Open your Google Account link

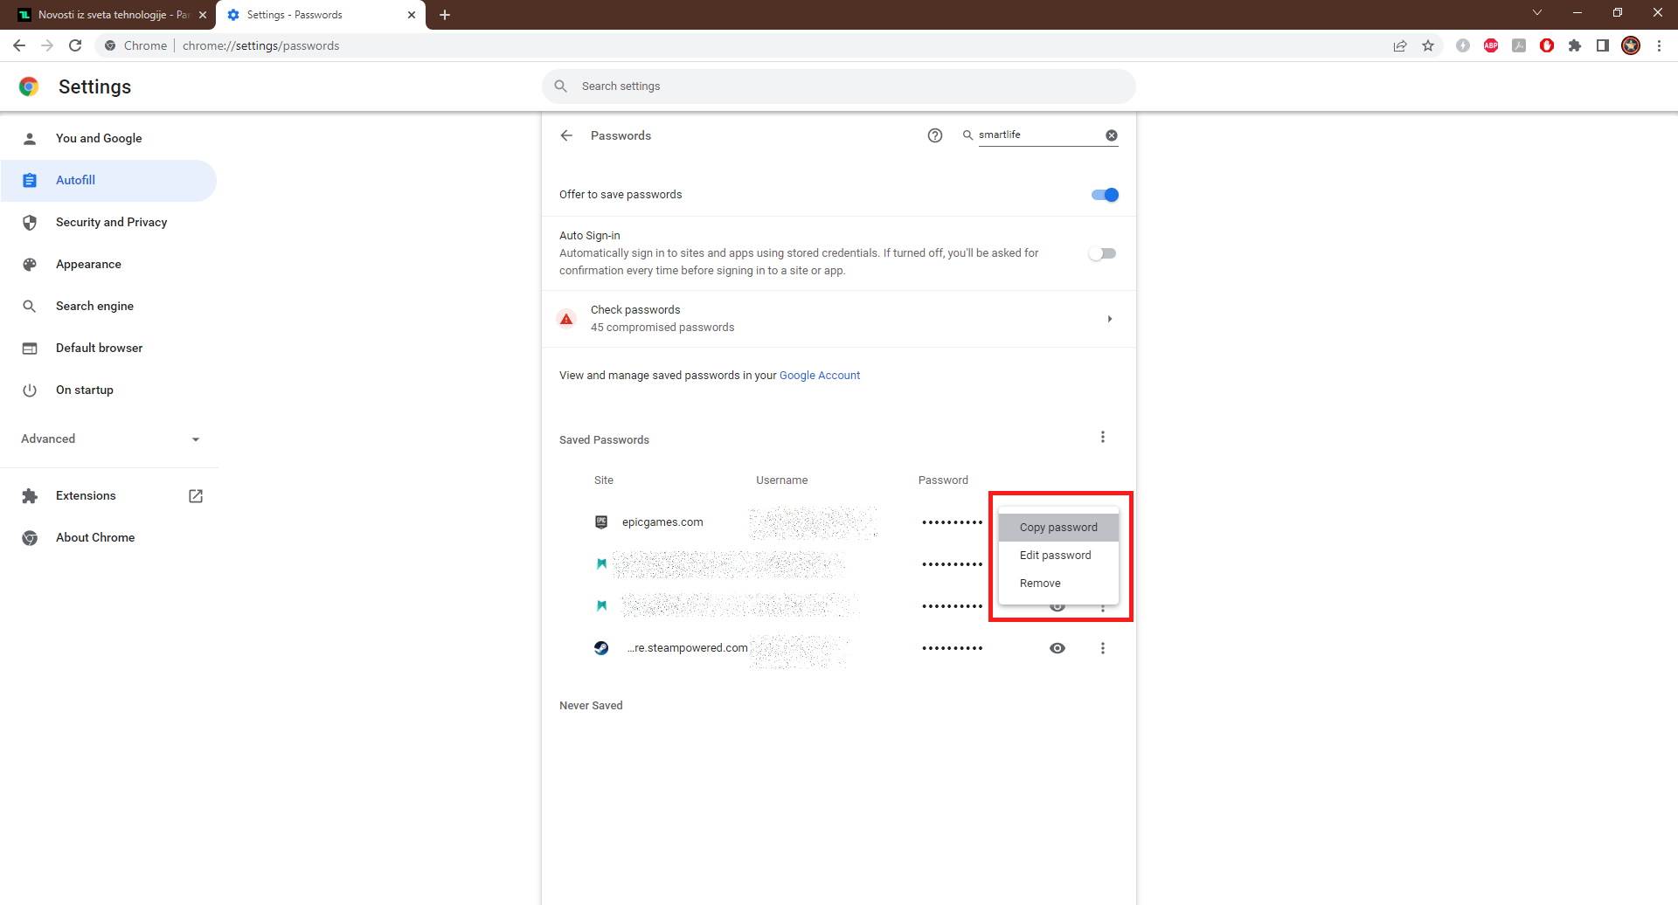[820, 375]
